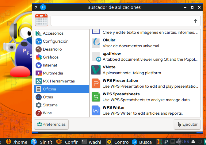The image size is (206, 145).
Task: Choose the Internet category icon
Action: click(39, 65)
